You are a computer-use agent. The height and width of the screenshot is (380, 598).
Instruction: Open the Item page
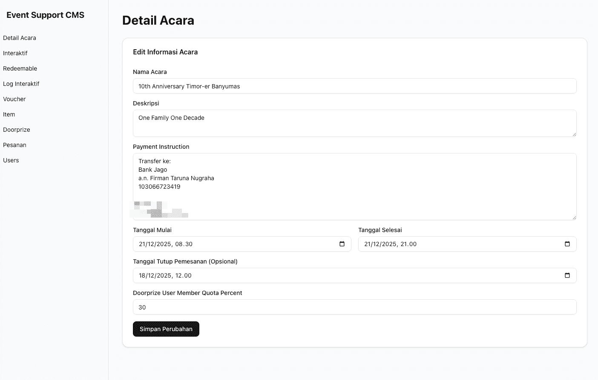(9, 114)
